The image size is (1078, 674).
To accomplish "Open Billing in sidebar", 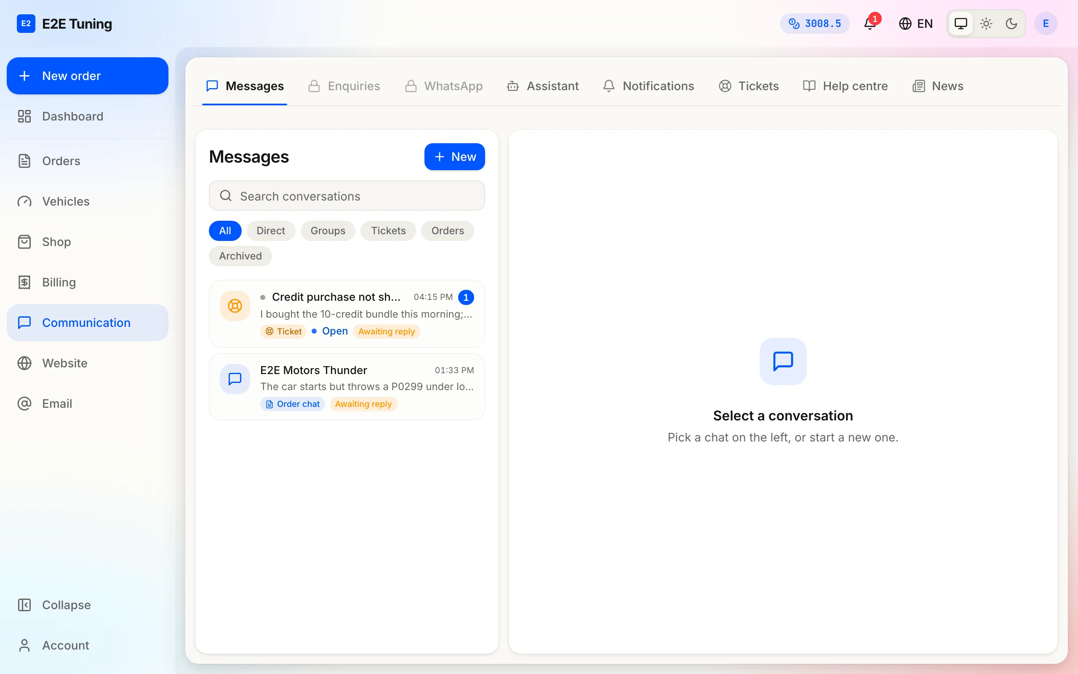I will click(x=87, y=282).
